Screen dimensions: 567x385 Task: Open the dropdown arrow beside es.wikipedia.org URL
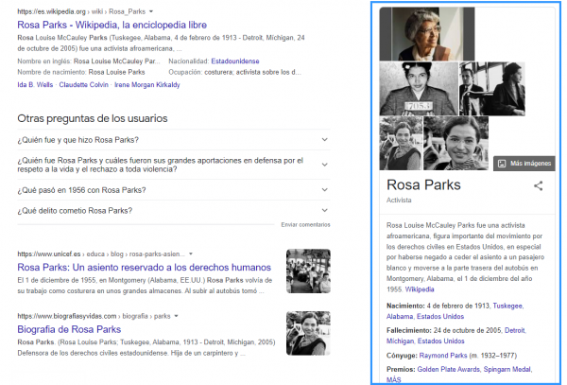click(x=151, y=11)
